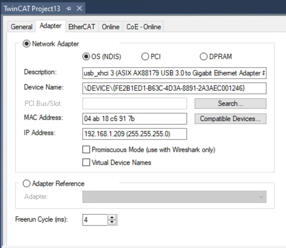Click the MAC Address field
Viewport: 286px width, 248px height.
(x=134, y=119)
